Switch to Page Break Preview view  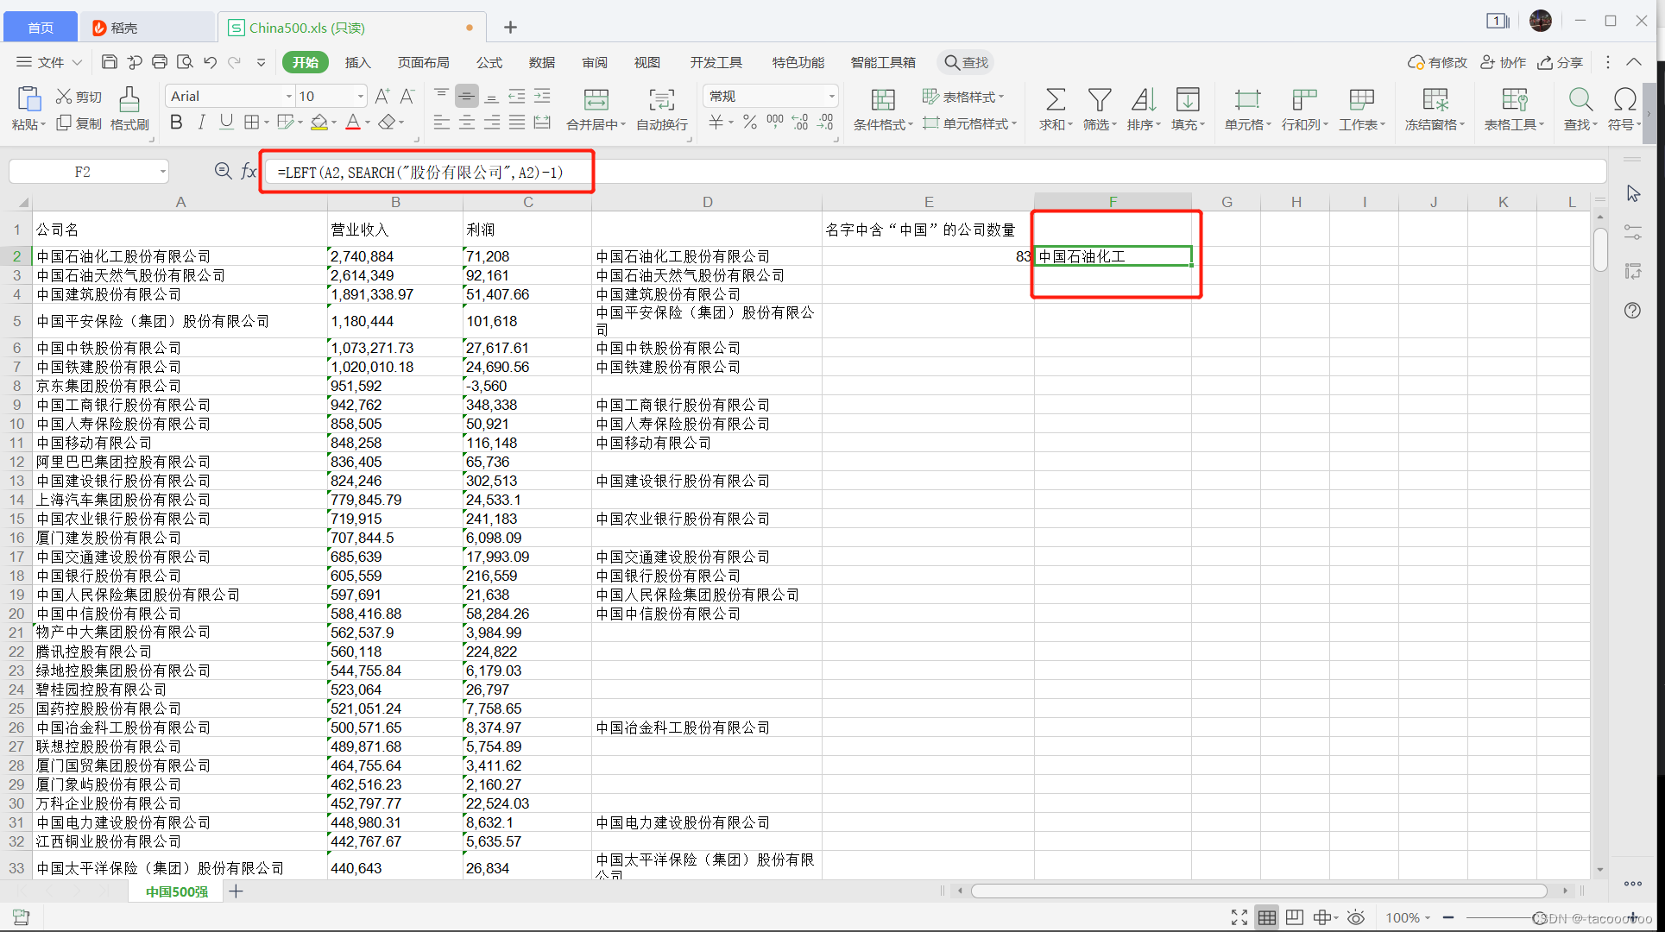(1294, 917)
